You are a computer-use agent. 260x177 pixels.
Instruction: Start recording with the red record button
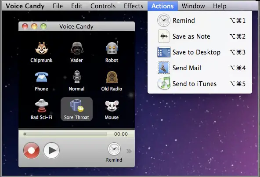click(x=32, y=151)
